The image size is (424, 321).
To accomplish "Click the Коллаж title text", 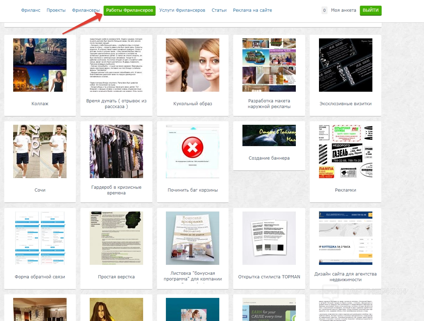I will click(40, 104).
